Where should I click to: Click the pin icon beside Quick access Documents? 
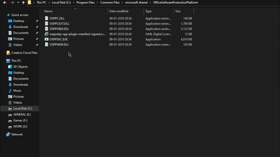[37, 33]
